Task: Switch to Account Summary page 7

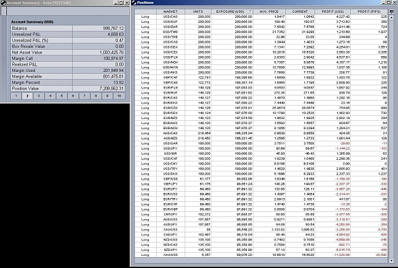Action: click(x=85, y=96)
